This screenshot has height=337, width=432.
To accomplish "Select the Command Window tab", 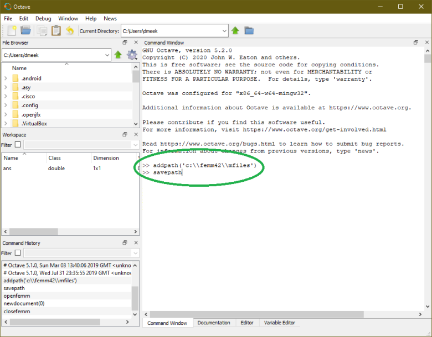I will point(167,323).
